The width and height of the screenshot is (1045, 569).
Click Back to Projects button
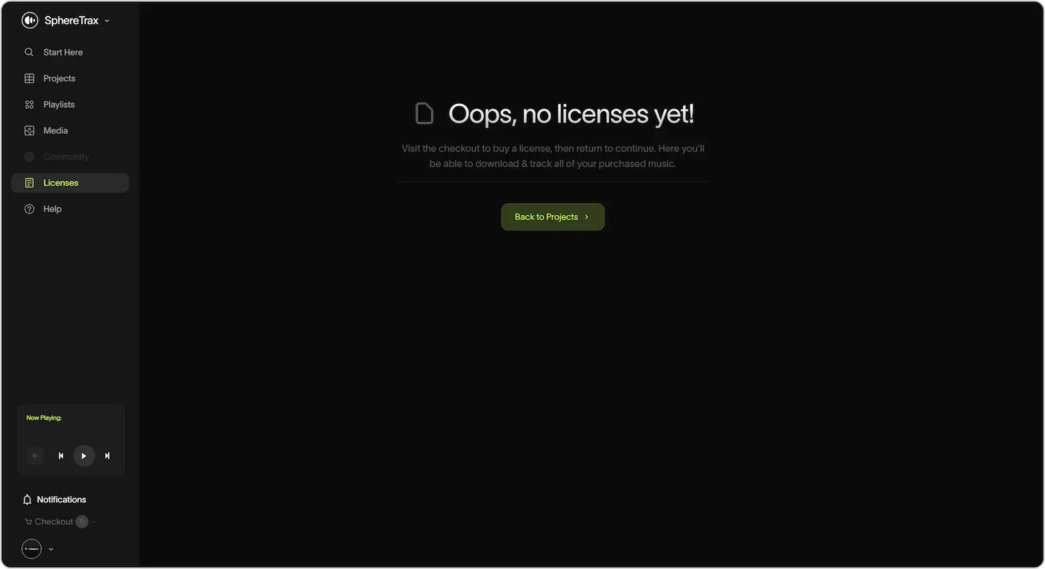(553, 217)
